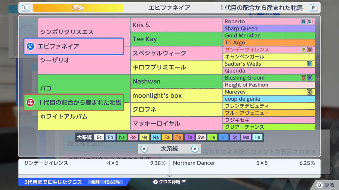Click the Na lineage legend chip
The width and height of the screenshot is (339, 190).
[x=156, y=137]
